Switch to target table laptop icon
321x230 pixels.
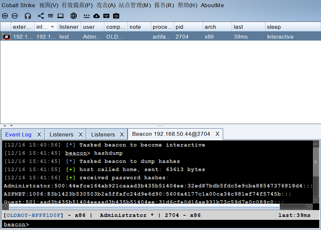tap(61, 16)
